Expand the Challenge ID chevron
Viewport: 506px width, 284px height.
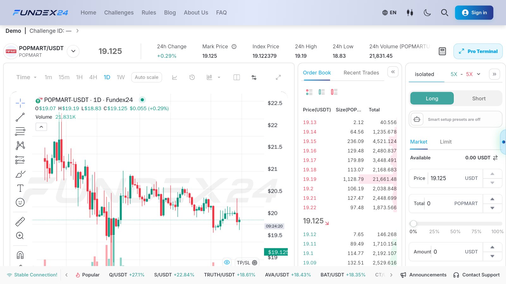[x=77, y=31]
